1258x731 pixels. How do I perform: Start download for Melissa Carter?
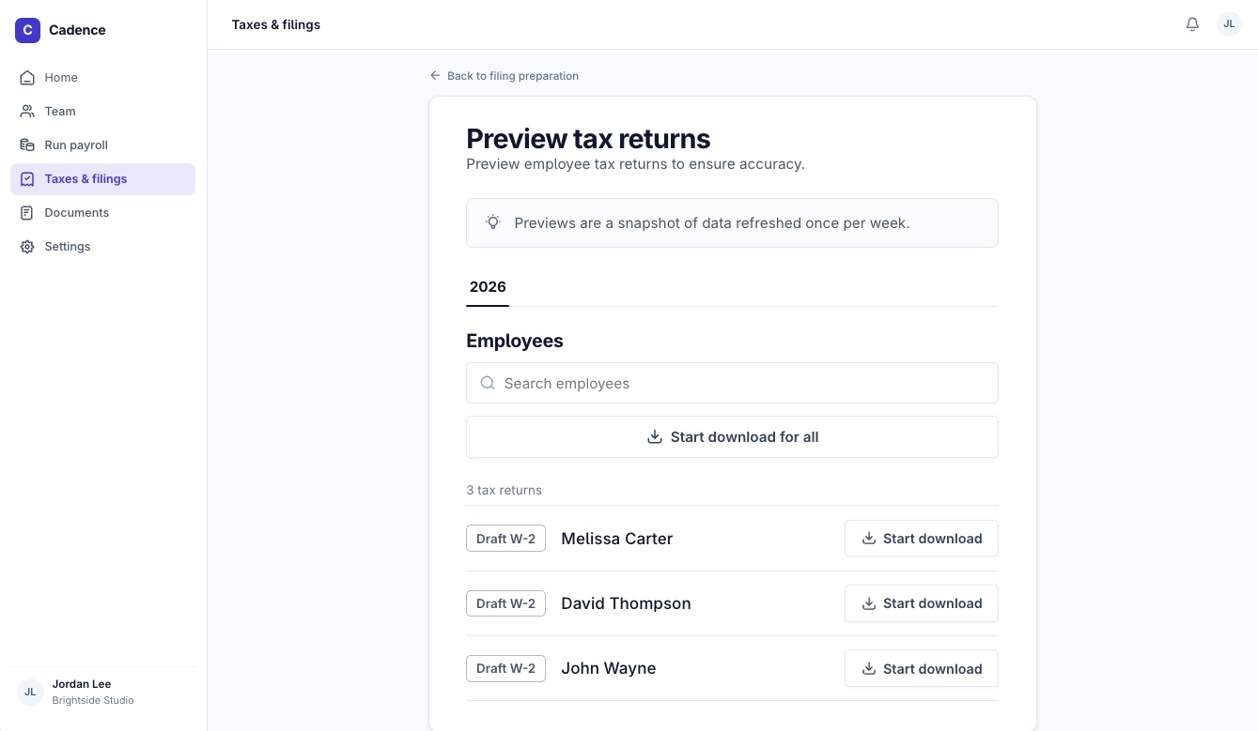pos(921,539)
